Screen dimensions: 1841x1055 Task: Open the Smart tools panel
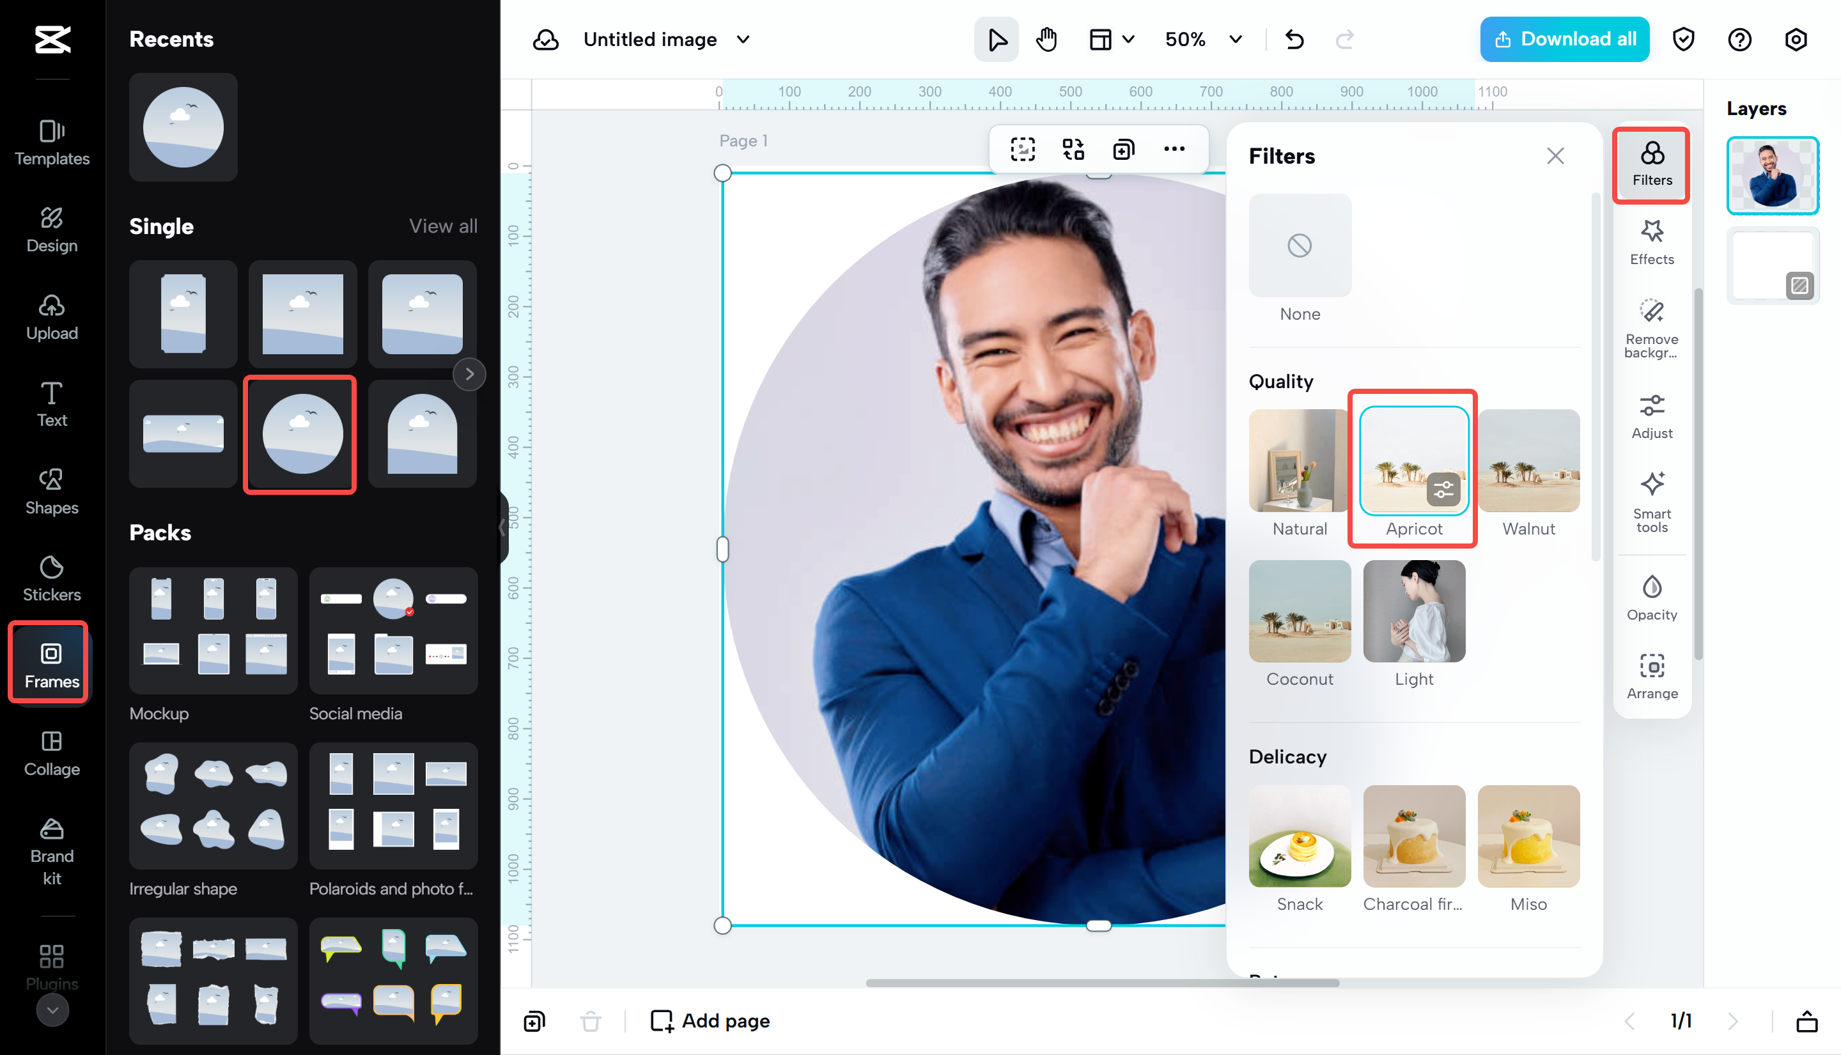[x=1651, y=501]
